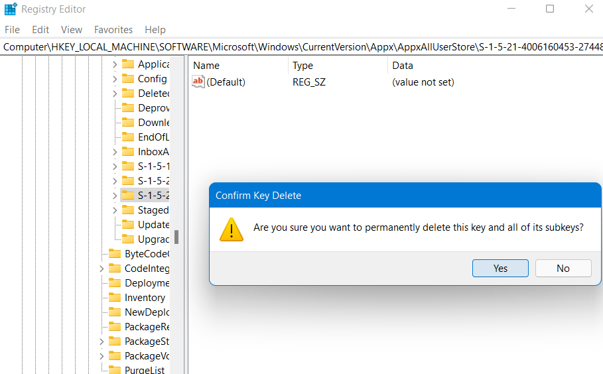The height and width of the screenshot is (374, 603).
Task: Confirm key deletion with Yes
Action: pyautogui.click(x=500, y=269)
